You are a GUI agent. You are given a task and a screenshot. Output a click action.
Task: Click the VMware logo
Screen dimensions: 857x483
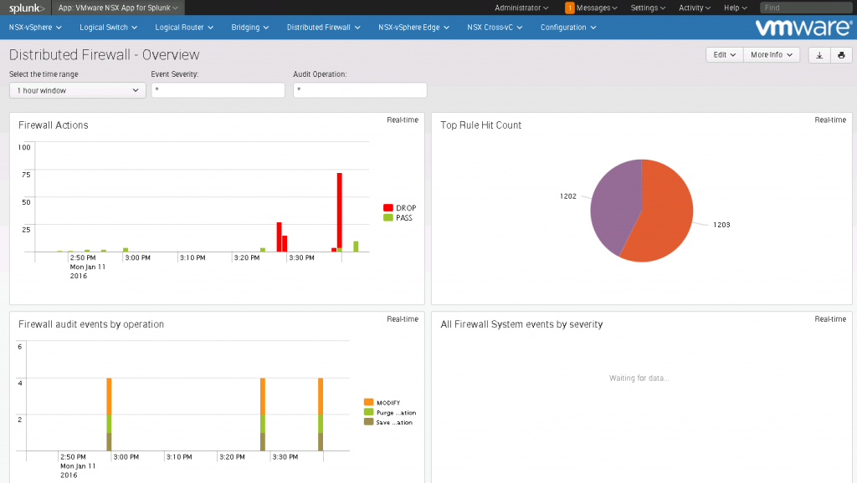point(803,28)
